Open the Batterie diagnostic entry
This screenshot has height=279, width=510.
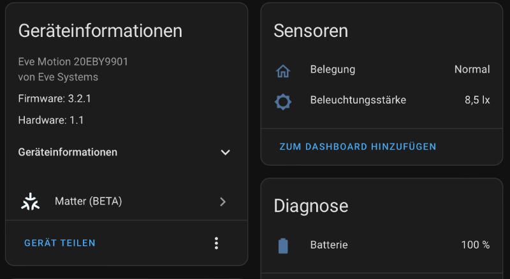point(329,245)
